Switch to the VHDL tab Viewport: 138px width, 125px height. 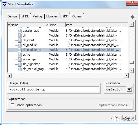25,16
